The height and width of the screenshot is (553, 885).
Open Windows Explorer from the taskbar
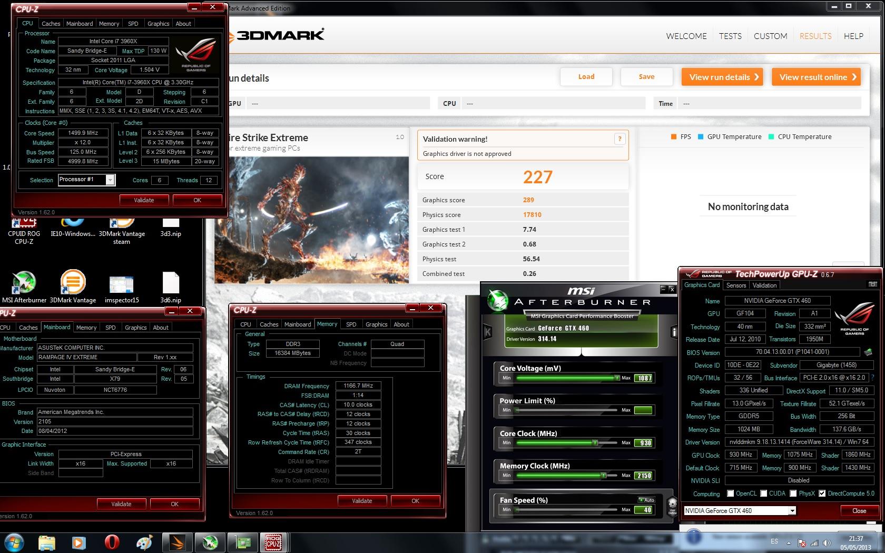click(47, 542)
